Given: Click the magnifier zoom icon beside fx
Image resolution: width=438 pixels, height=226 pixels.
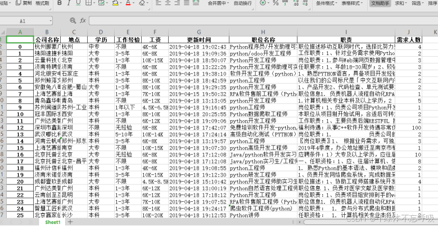Looking at the screenshot, I should coord(73,20).
